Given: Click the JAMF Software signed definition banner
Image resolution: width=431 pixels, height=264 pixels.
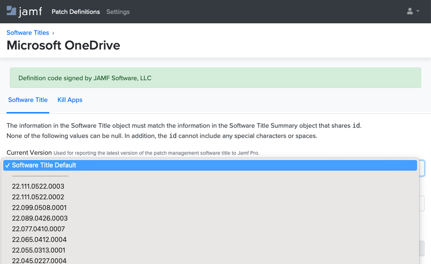Looking at the screenshot, I should 216,78.
